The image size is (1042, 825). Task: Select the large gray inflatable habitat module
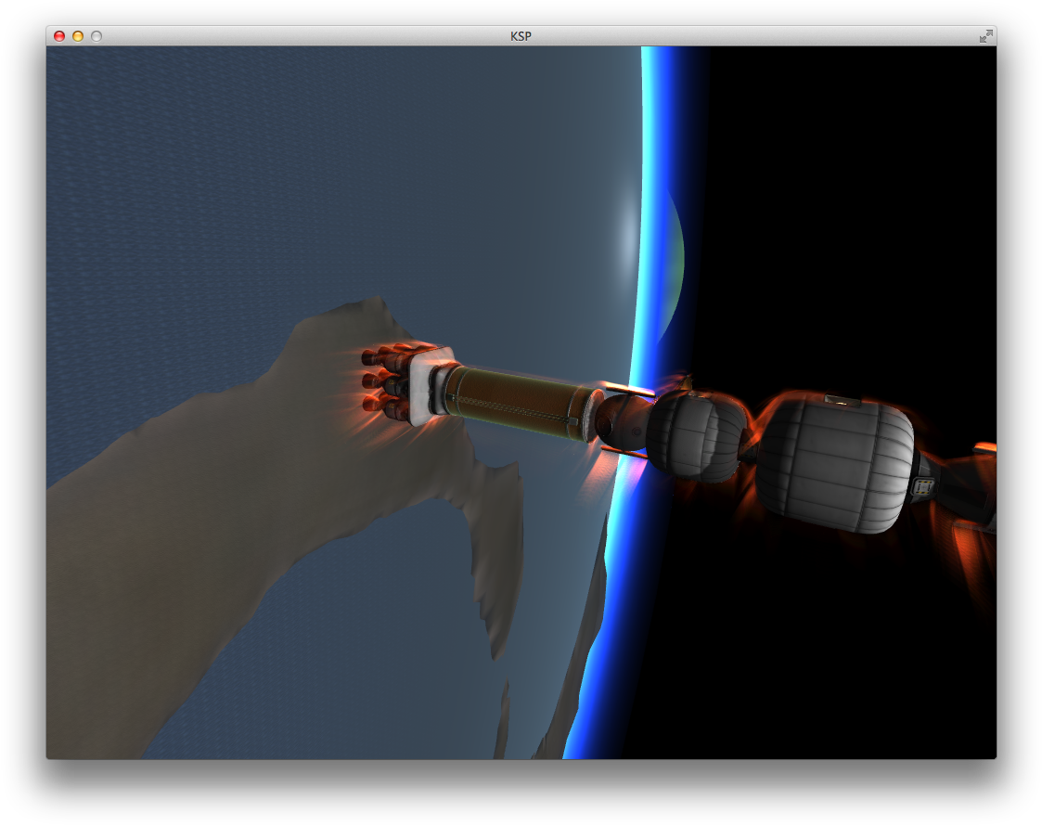coord(835,463)
